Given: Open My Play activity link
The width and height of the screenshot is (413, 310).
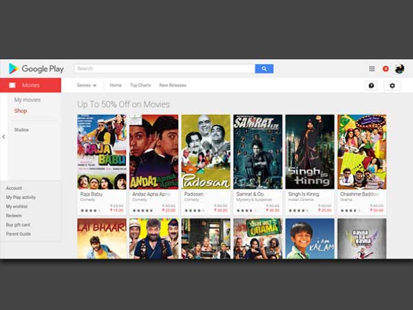Looking at the screenshot, I should pos(21,197).
